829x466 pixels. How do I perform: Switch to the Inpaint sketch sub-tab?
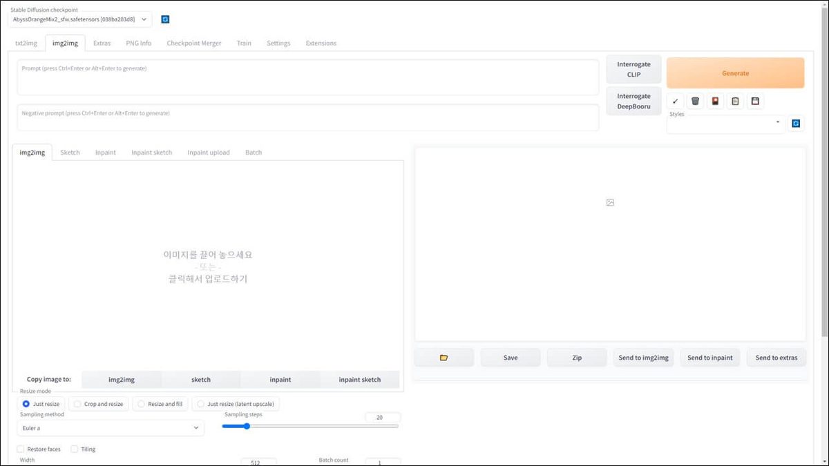152,153
